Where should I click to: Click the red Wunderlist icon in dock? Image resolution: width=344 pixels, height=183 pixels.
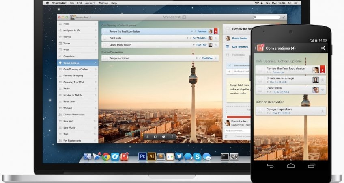tap(124, 157)
